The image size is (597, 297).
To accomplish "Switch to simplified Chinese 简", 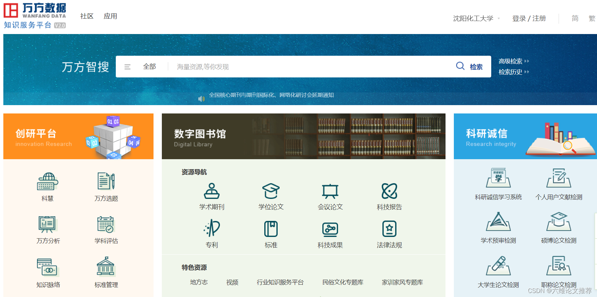I will (575, 18).
